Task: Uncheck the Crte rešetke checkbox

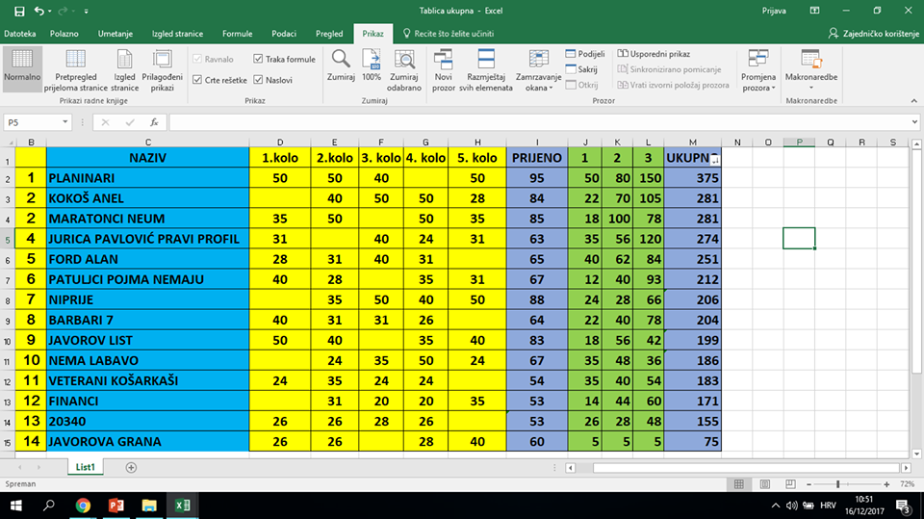Action: 198,80
